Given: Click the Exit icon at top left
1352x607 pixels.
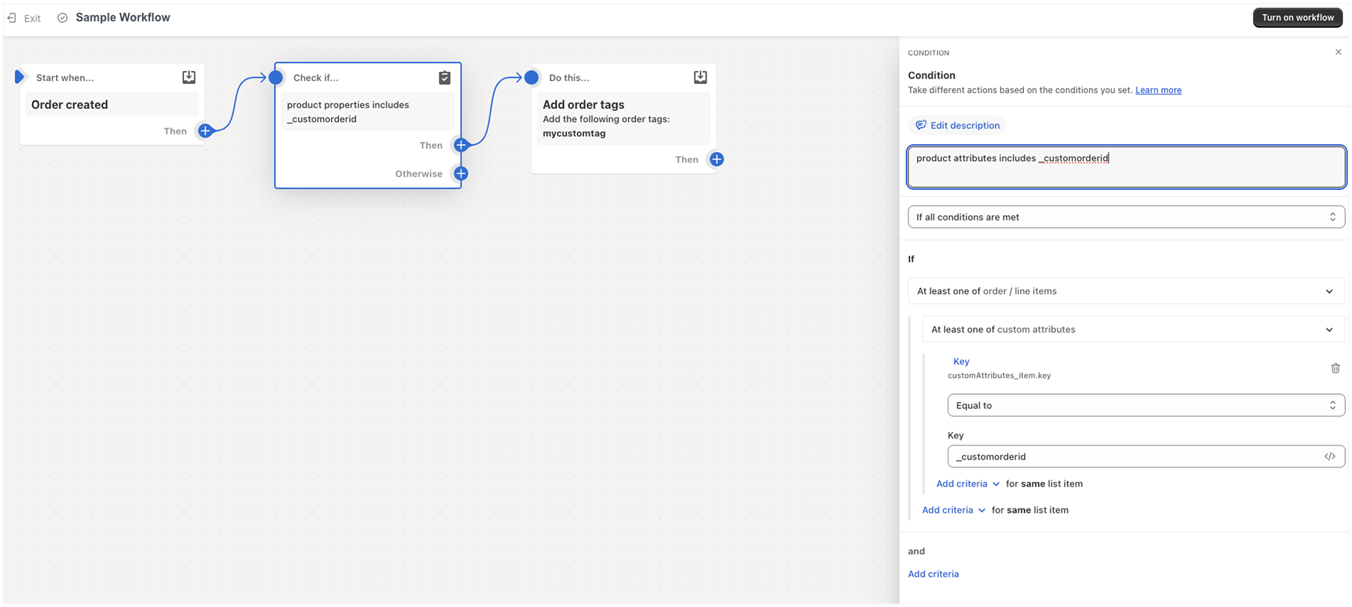Looking at the screenshot, I should (x=11, y=18).
